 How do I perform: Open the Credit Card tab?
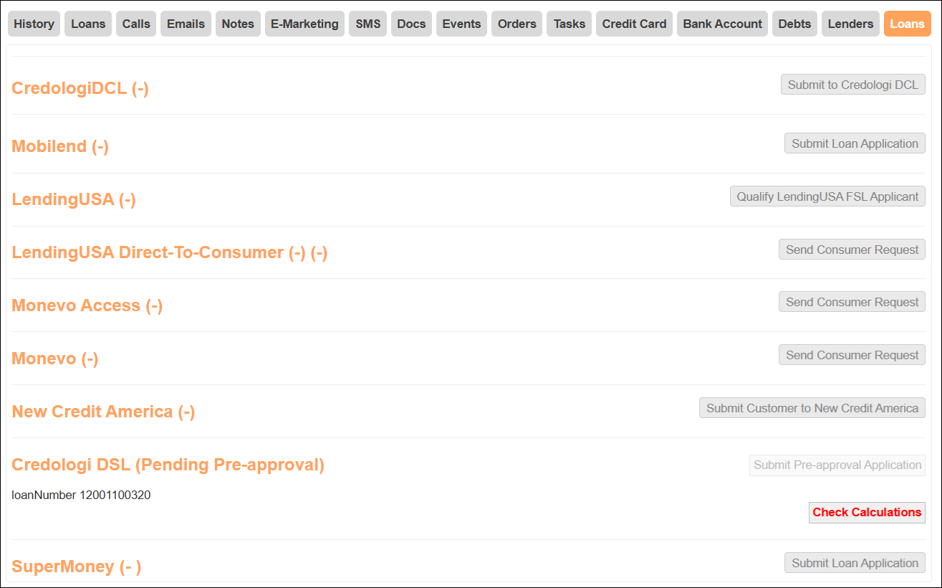point(634,24)
